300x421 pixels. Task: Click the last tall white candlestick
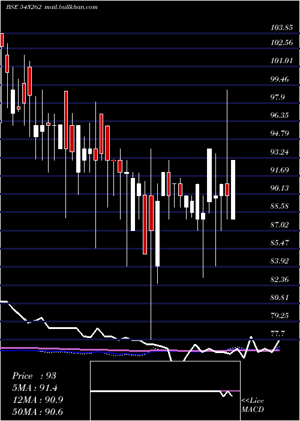[x=233, y=189]
